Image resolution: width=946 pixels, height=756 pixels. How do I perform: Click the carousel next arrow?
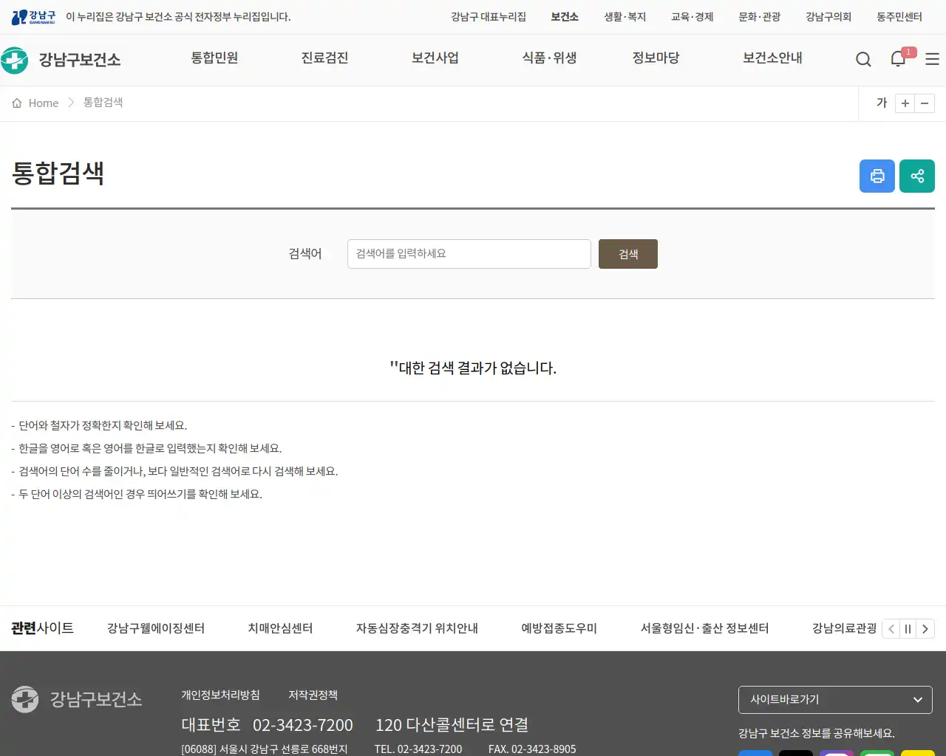tap(925, 628)
